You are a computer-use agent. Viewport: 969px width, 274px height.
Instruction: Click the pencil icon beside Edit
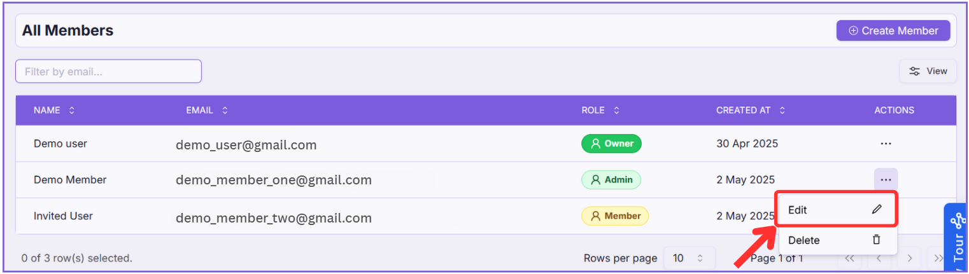click(877, 210)
